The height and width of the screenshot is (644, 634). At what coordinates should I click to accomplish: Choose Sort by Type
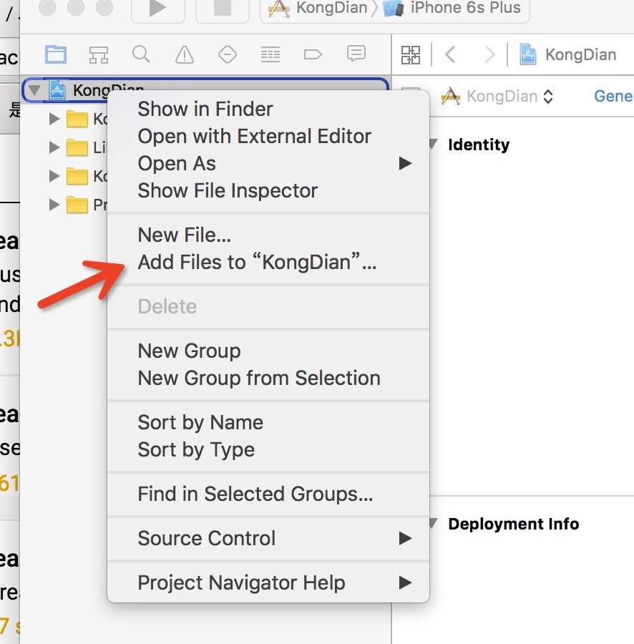coord(268,449)
